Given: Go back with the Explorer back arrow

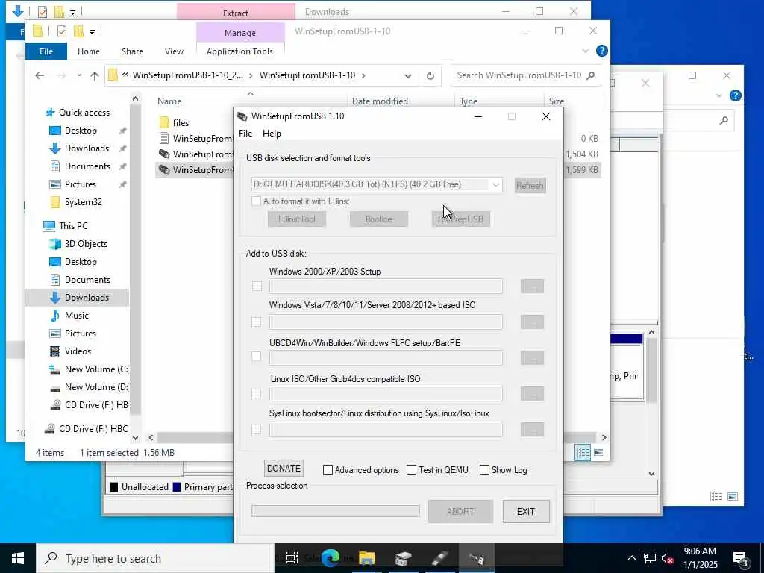Looking at the screenshot, I should tap(40, 75).
